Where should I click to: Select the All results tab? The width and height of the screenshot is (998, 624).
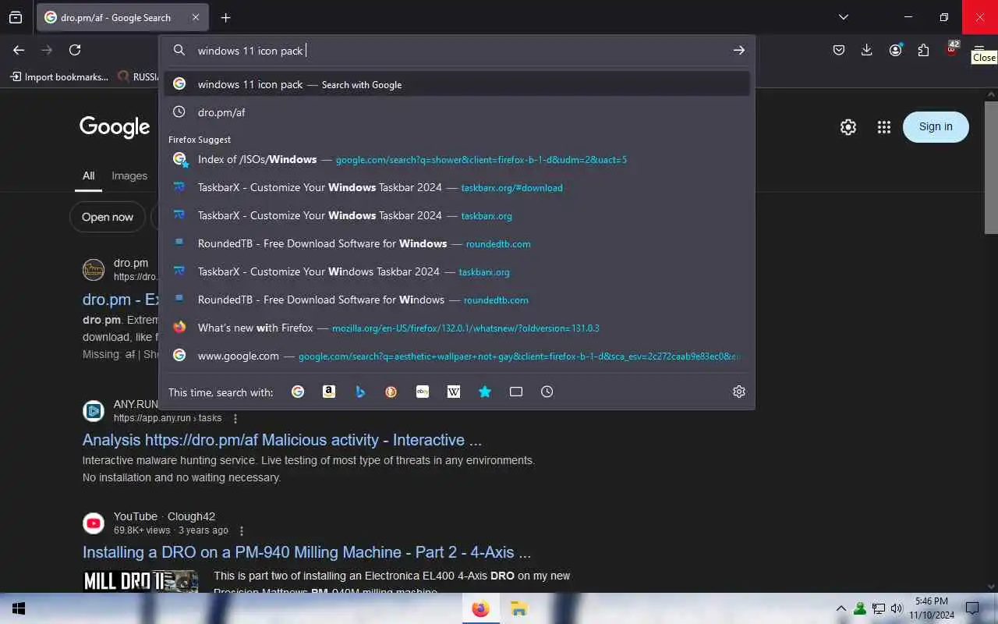89,175
